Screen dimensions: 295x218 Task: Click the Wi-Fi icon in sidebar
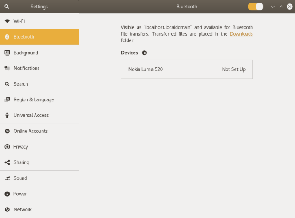pyautogui.click(x=7, y=21)
